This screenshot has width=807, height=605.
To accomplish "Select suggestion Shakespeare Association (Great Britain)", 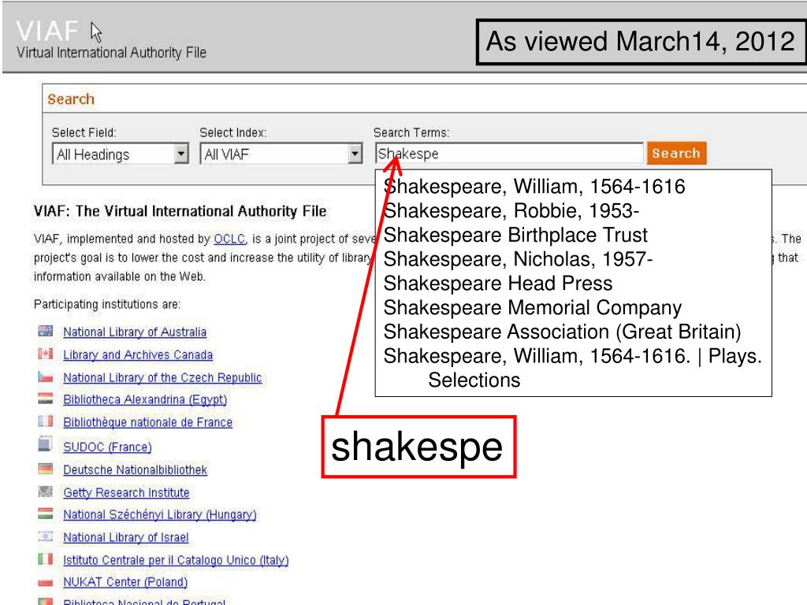I will (x=562, y=332).
